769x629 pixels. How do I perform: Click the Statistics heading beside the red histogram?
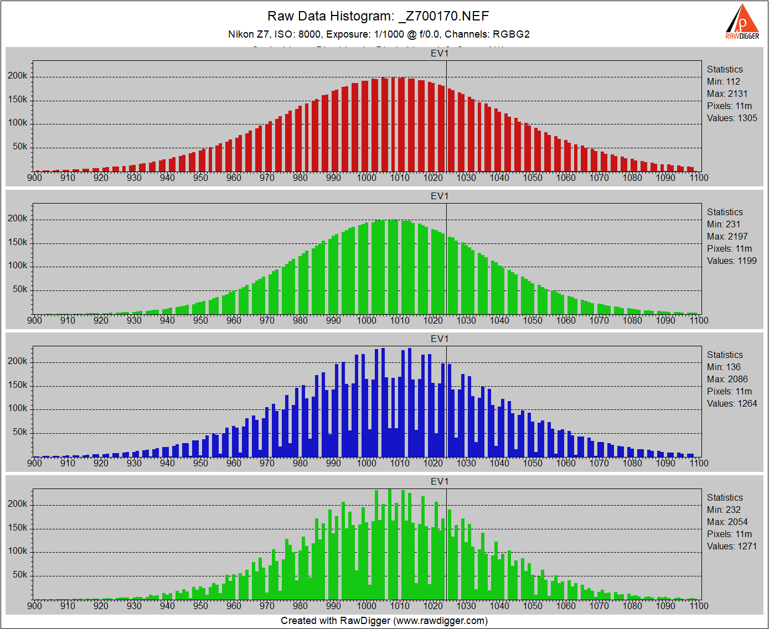pos(725,70)
